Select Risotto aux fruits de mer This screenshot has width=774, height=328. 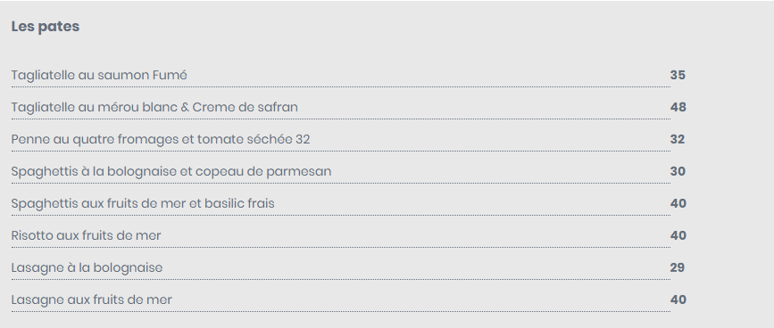[87, 235]
